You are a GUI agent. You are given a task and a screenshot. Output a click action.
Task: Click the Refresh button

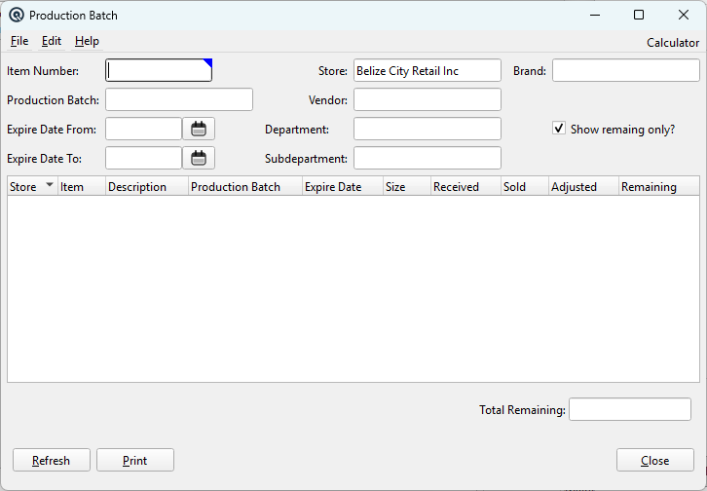tap(52, 460)
